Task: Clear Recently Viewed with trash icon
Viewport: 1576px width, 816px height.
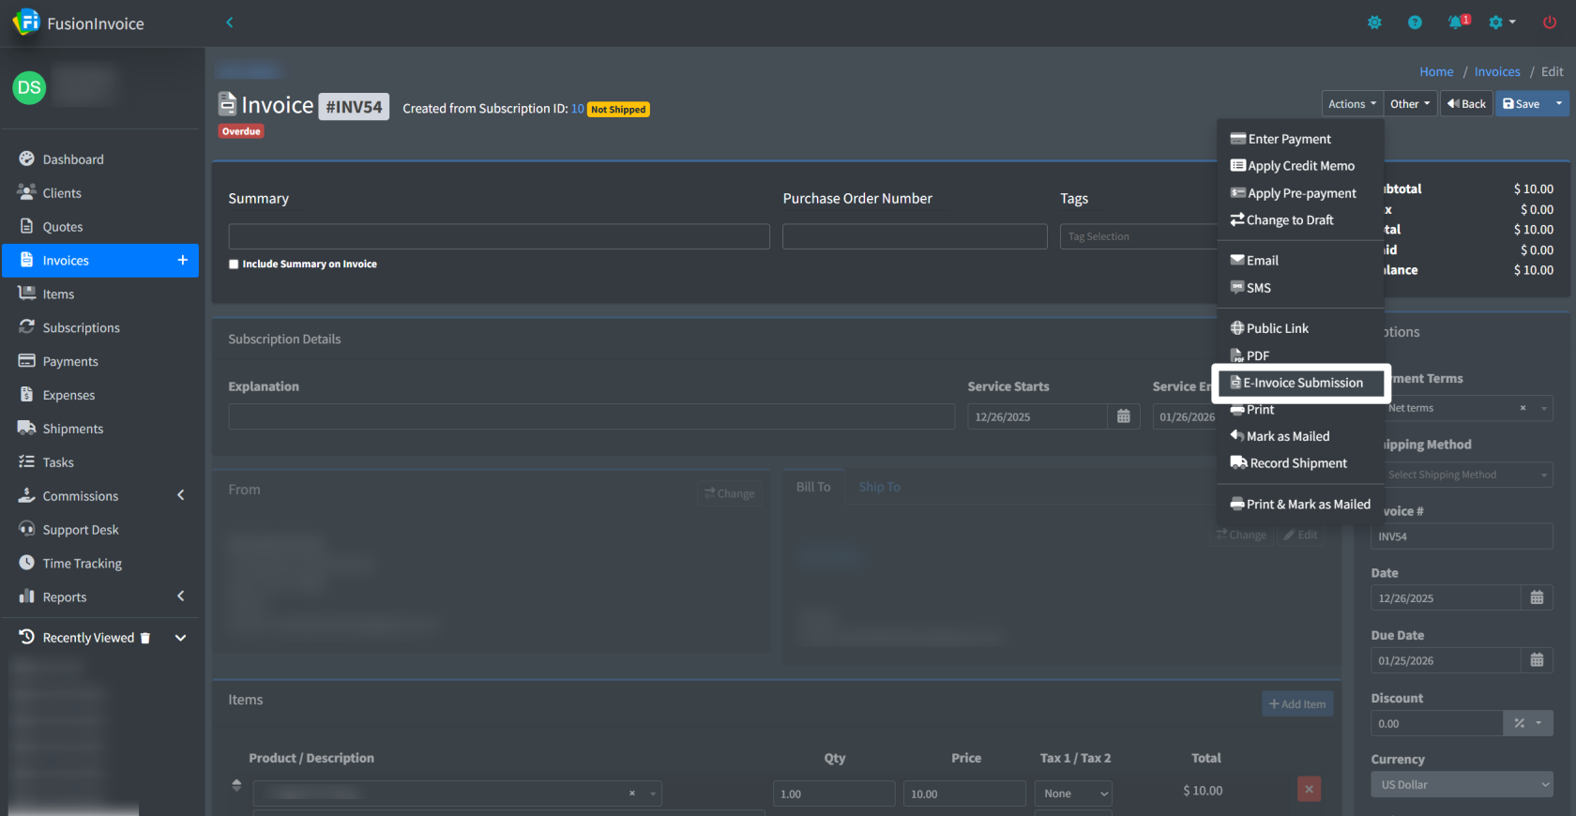Action: coord(145,639)
